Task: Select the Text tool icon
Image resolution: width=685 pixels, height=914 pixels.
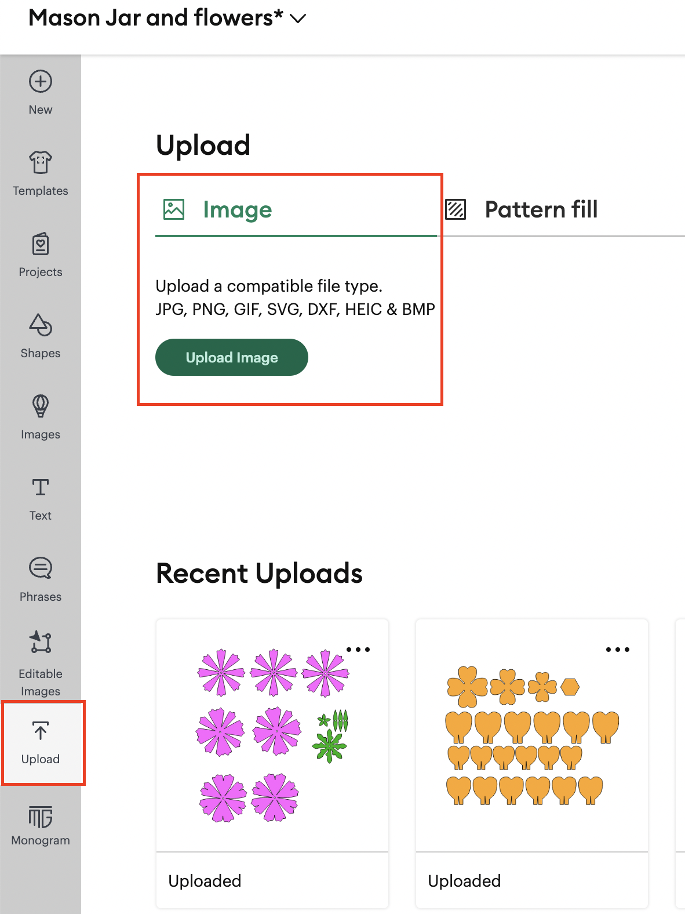Action: pos(41,488)
